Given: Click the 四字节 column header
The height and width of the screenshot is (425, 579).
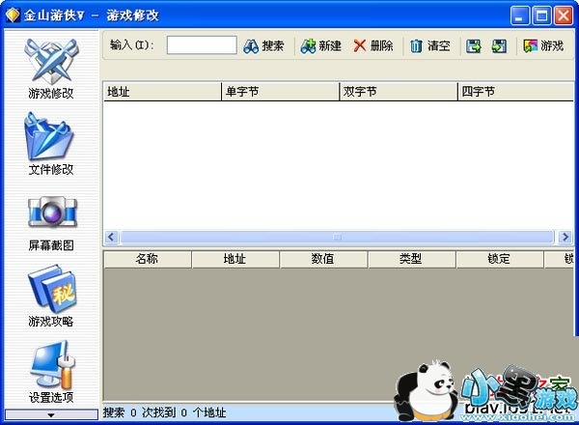Looking at the screenshot, I should coord(516,92).
